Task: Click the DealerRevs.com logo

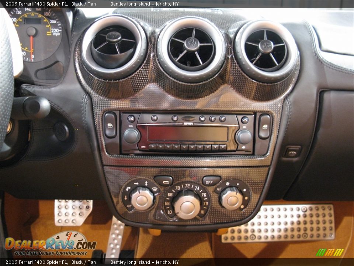Action: point(51,245)
